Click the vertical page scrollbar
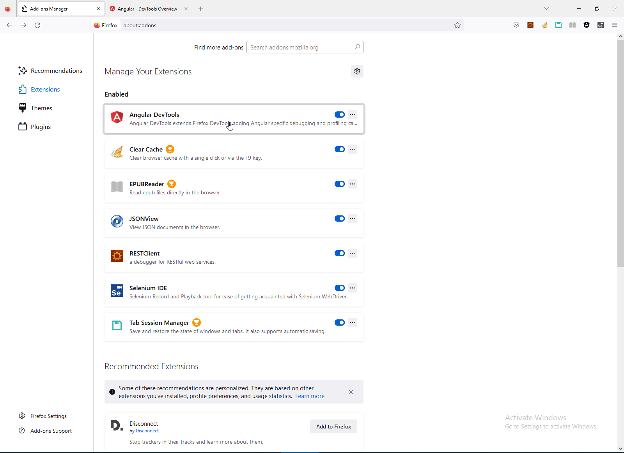 620,156
